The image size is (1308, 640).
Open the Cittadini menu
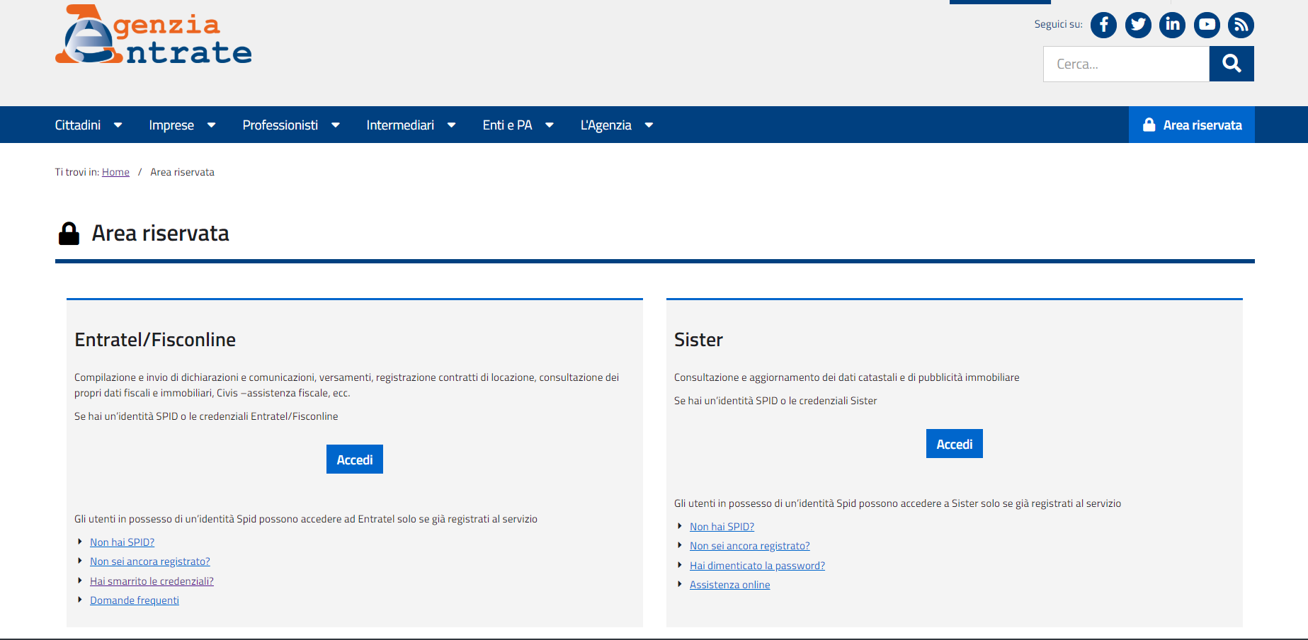78,125
